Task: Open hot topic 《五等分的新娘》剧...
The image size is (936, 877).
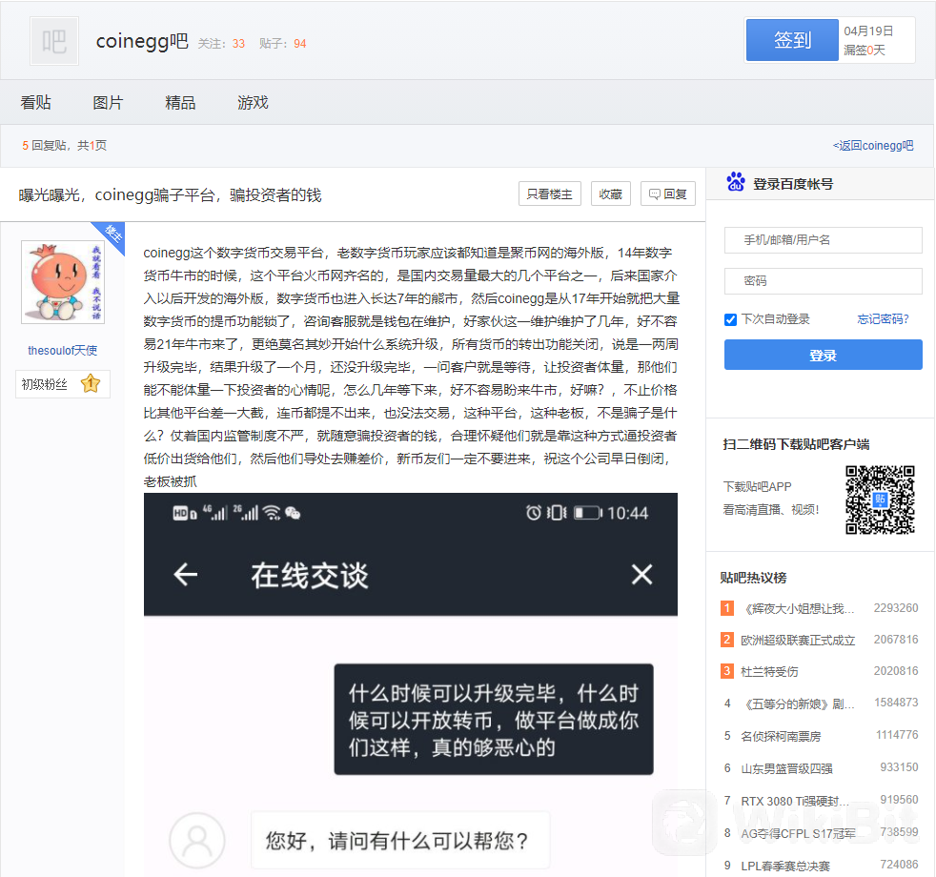Action: (x=798, y=704)
